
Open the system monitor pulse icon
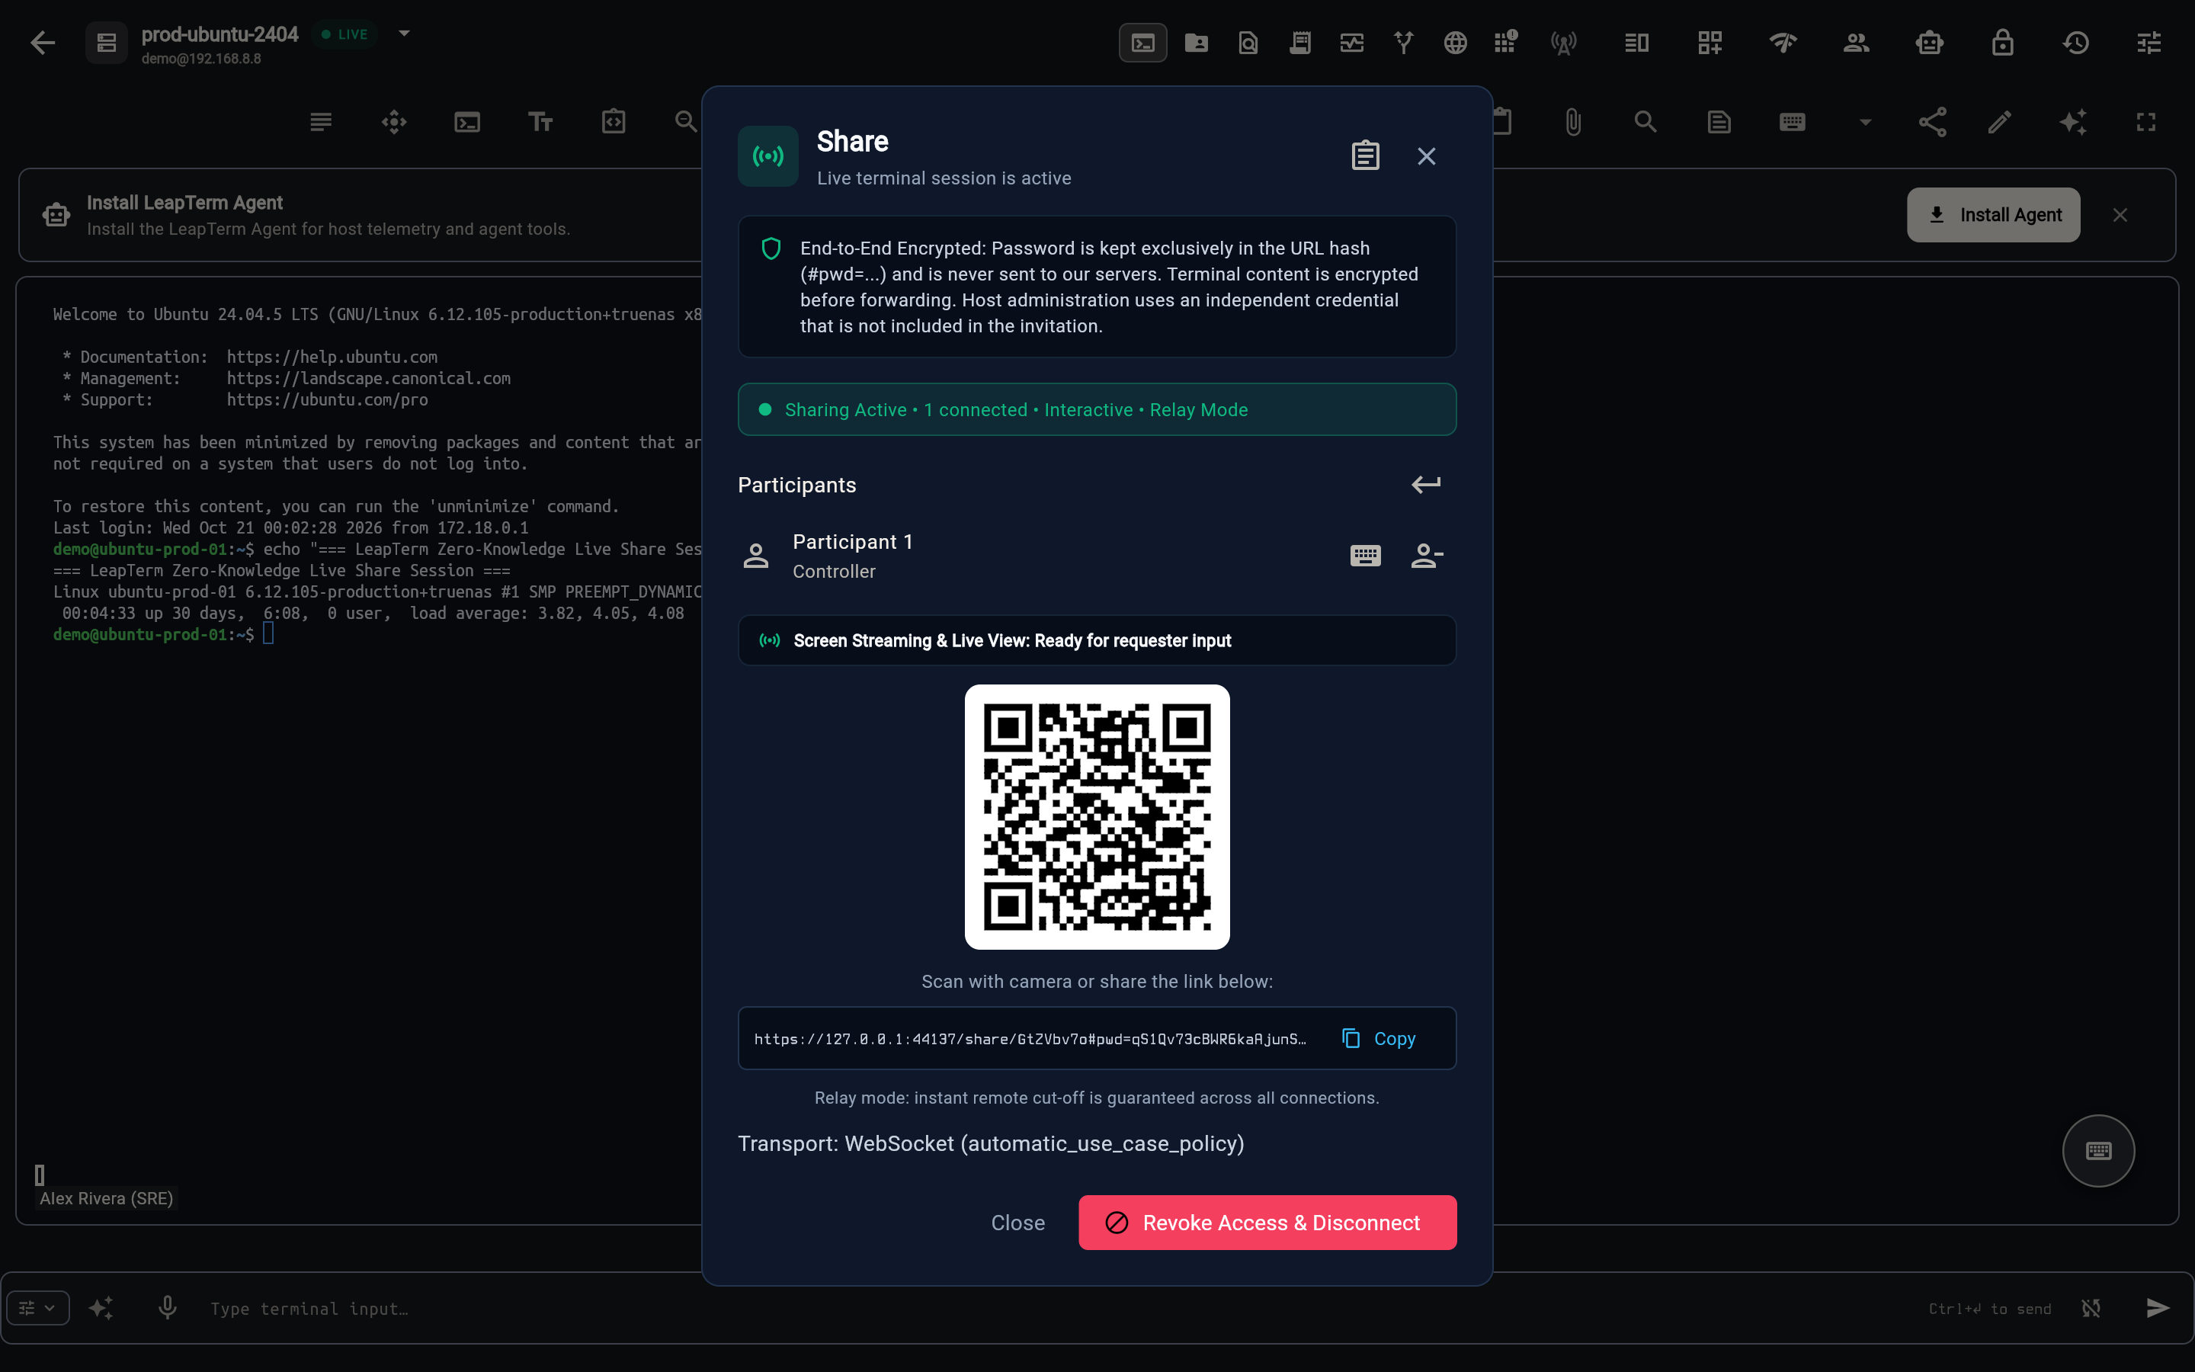click(x=1351, y=43)
